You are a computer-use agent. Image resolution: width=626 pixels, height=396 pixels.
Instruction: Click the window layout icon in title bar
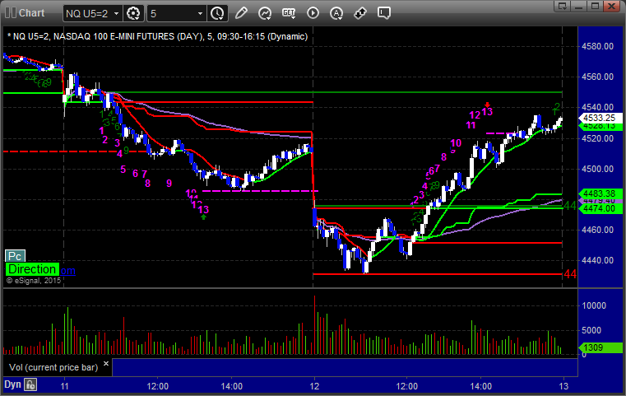click(563, 6)
